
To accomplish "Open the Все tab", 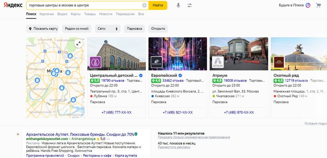I will (x=141, y=14).
